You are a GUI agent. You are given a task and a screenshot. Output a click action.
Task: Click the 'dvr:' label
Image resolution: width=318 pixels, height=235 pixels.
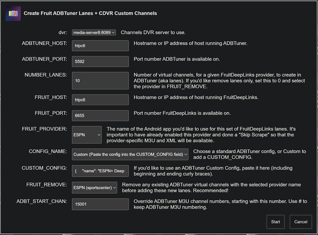pyautogui.click(x=63, y=32)
